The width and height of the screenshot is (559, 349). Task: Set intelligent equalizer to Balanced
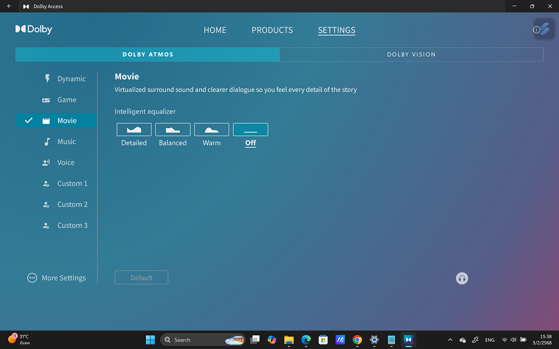[173, 130]
